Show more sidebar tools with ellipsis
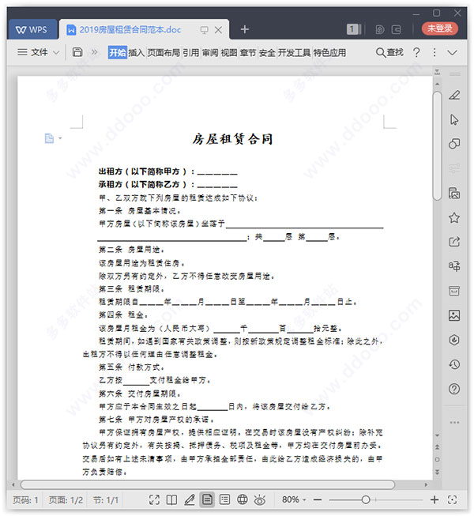Viewport: 474px width, 516px height. [454, 422]
